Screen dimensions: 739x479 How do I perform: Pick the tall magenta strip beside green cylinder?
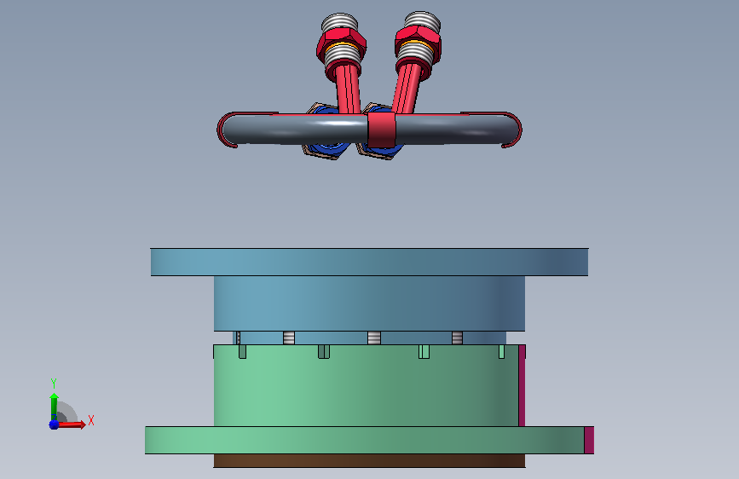tap(522, 385)
